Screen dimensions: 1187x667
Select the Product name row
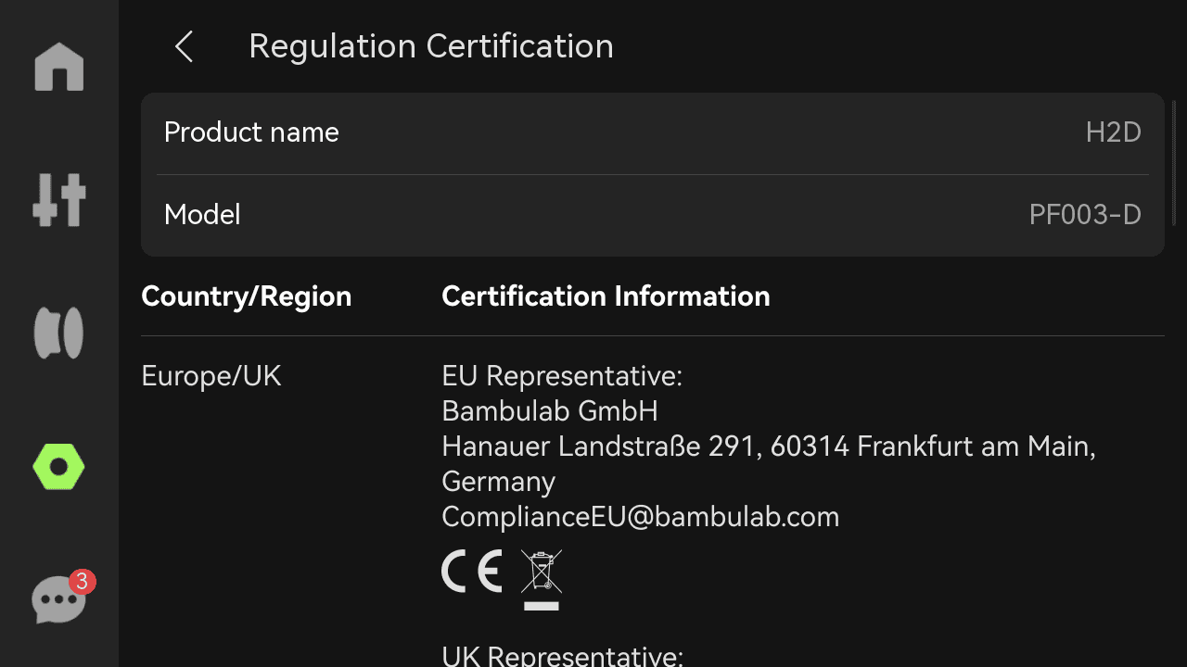652,132
